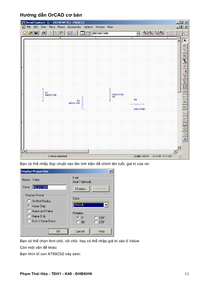209x288 pixels.
Task: Click the Change... font button
Action: 81,189
